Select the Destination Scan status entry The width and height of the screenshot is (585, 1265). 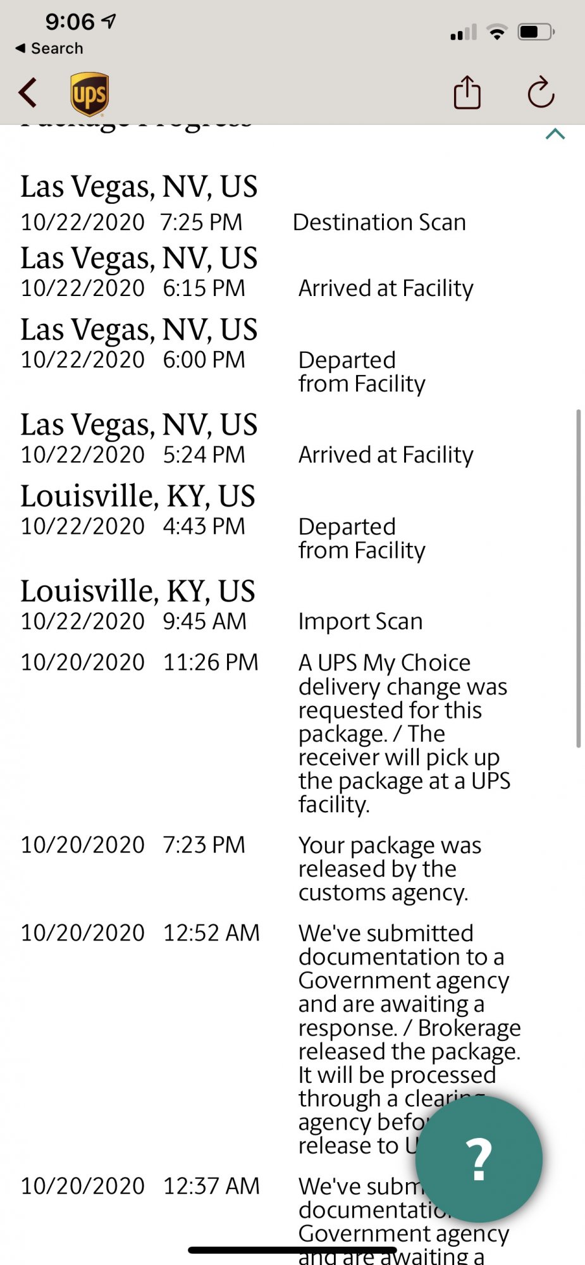[x=379, y=223]
